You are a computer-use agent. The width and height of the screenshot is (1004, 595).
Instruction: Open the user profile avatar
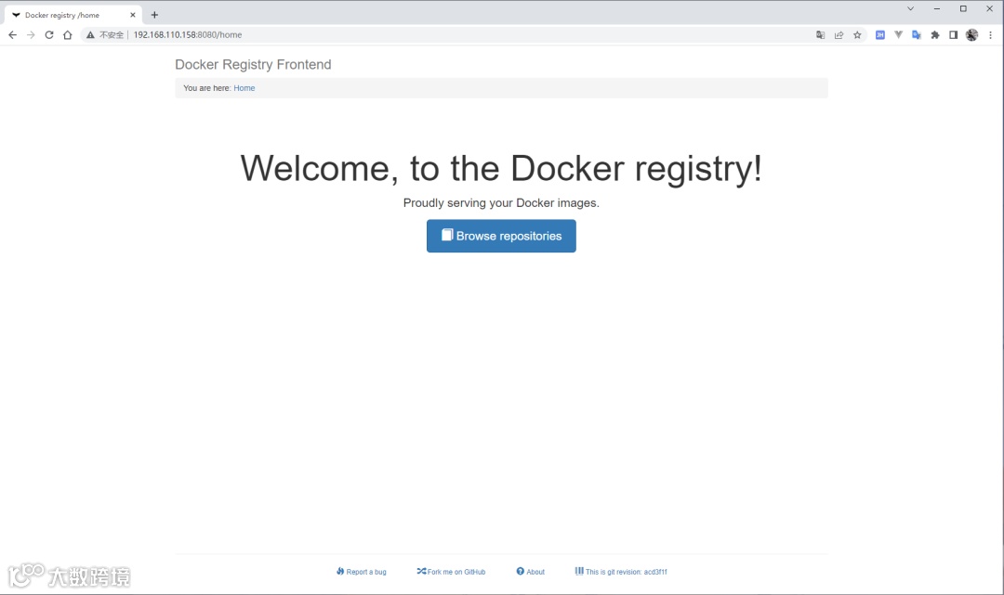[972, 35]
